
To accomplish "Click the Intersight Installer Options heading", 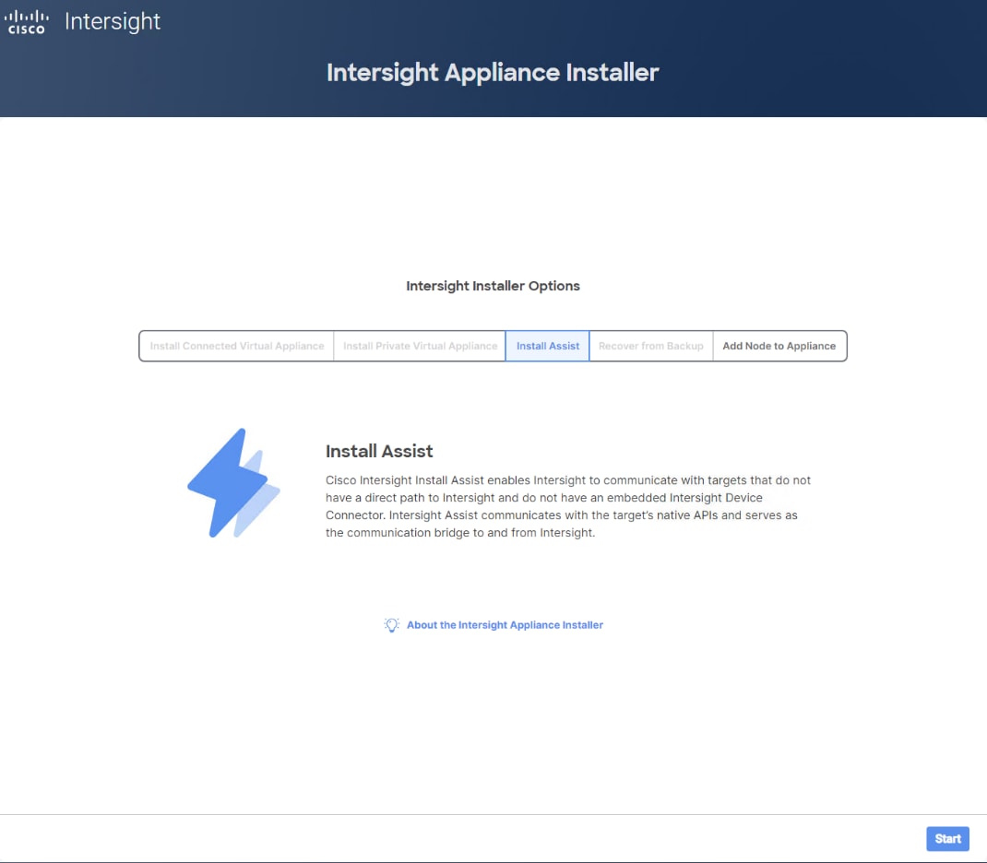I will 493,286.
